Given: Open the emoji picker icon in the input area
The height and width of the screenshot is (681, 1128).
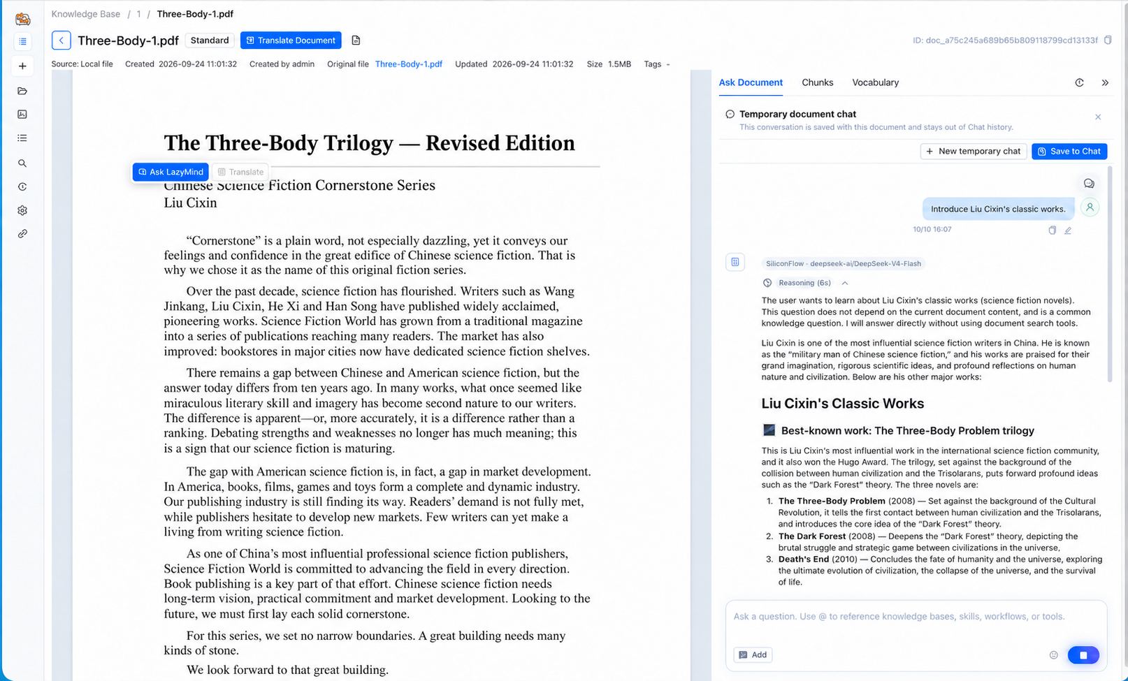Looking at the screenshot, I should [x=1054, y=655].
